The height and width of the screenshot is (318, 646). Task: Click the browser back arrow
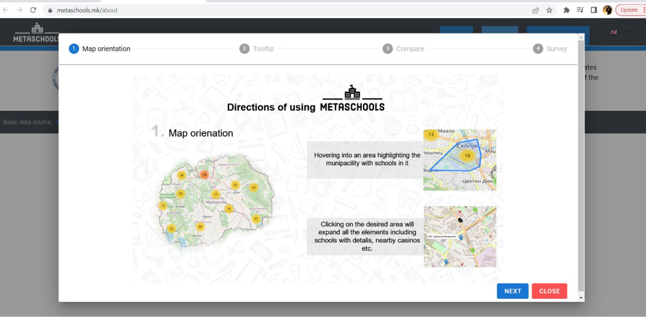6,10
